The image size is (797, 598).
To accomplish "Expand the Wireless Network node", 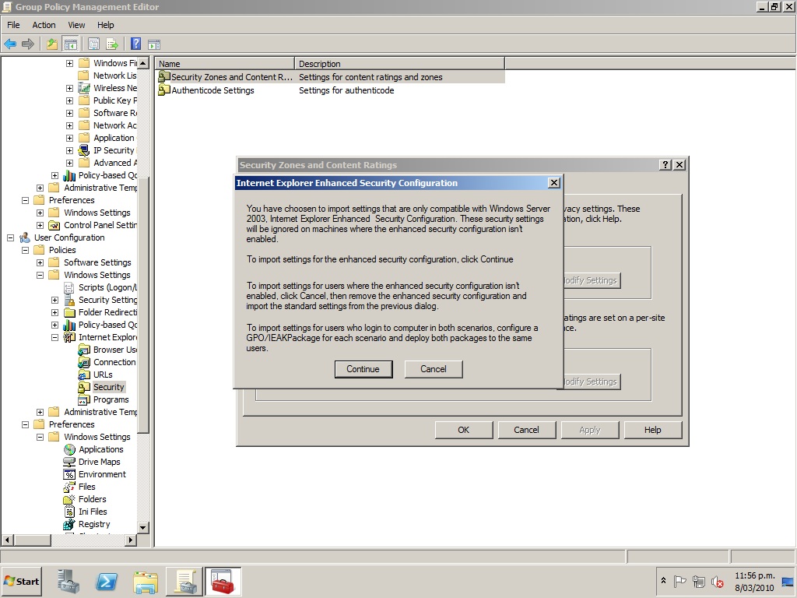I will coord(69,88).
